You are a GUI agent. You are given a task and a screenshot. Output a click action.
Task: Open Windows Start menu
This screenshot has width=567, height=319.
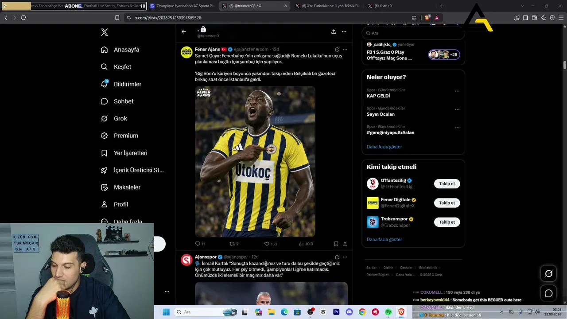(166, 312)
